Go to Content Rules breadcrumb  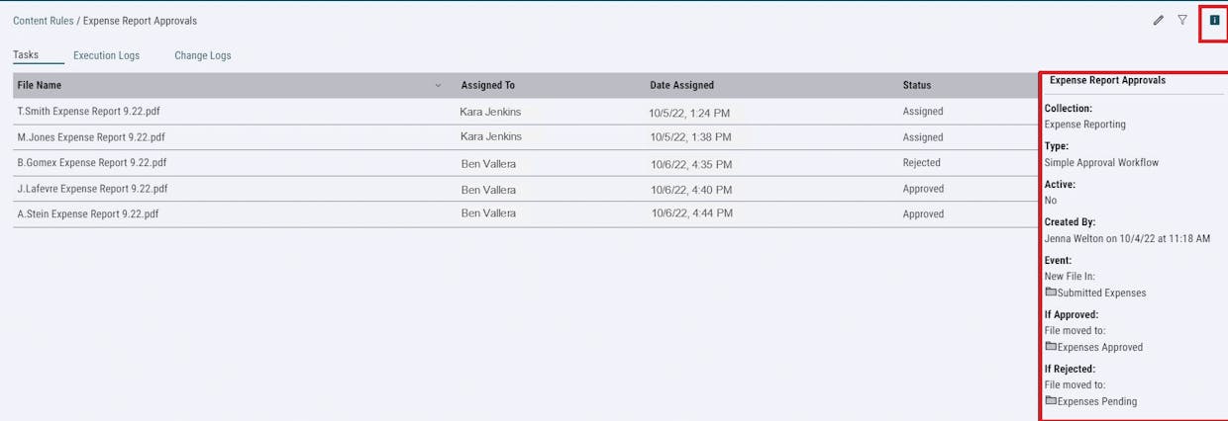tap(43, 21)
